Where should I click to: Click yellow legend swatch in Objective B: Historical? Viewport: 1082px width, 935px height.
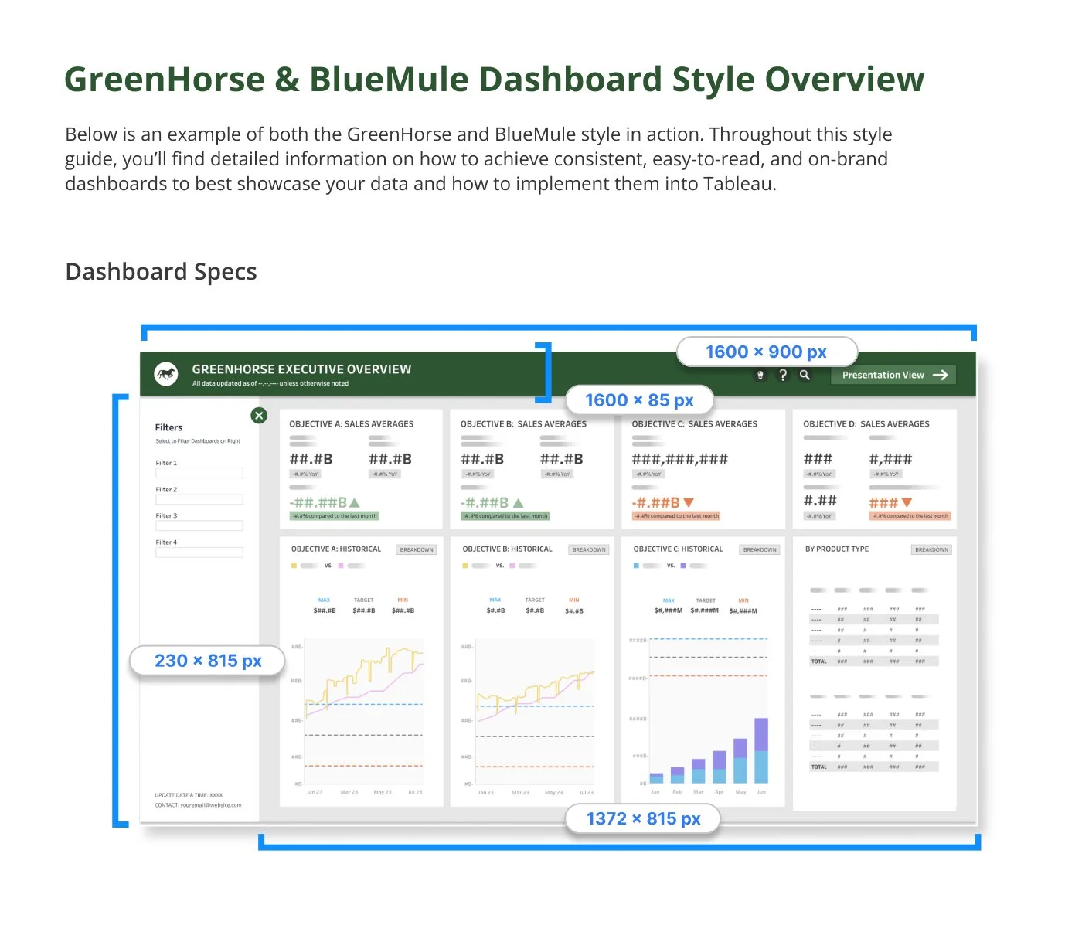tap(465, 566)
